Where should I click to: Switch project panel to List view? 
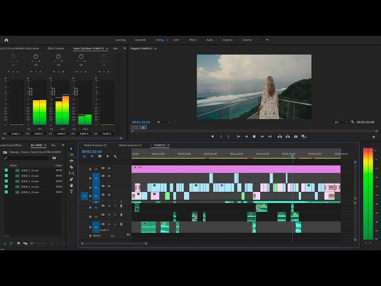[x=11, y=243]
